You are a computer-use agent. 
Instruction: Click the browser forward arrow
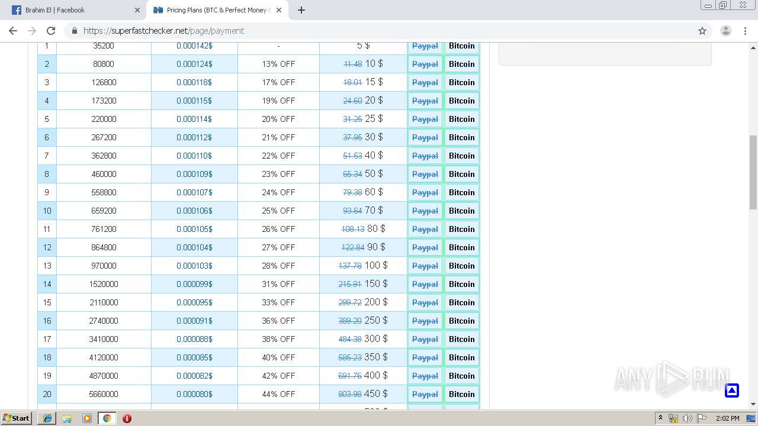click(x=32, y=31)
